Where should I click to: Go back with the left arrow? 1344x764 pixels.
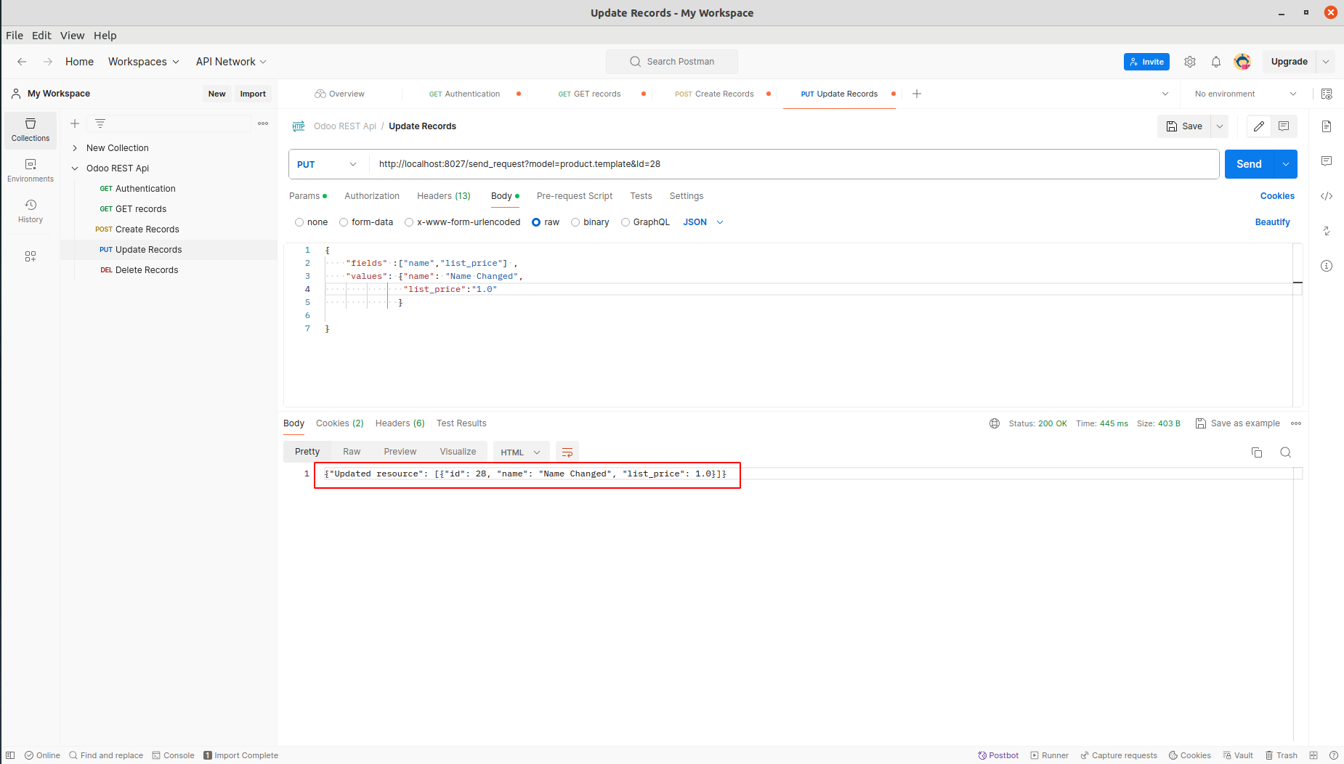point(22,62)
